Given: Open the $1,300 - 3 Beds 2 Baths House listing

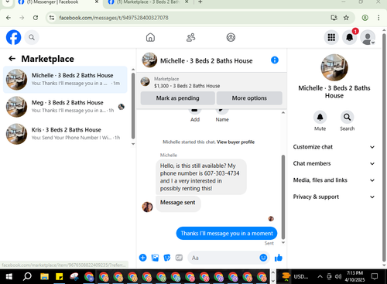Looking at the screenshot, I should [x=187, y=86].
